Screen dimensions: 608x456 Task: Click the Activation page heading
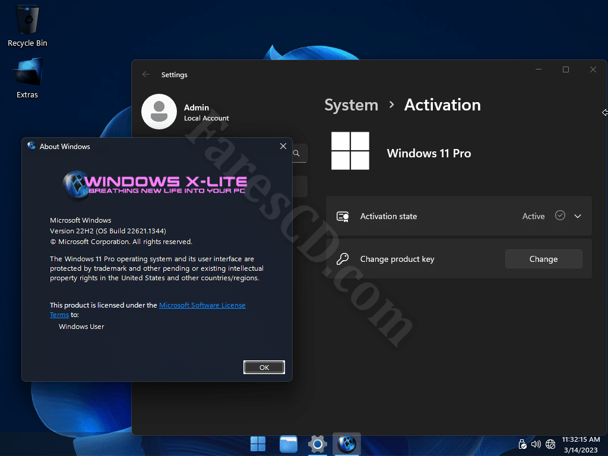(442, 105)
